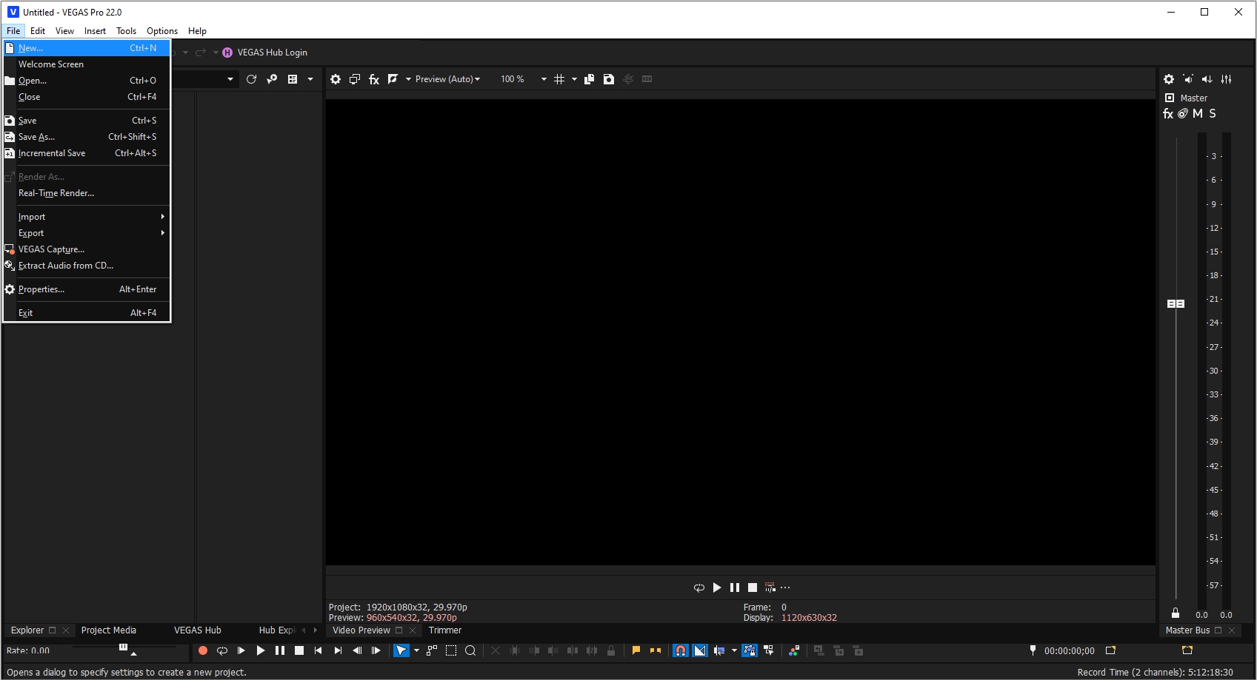The image size is (1257, 680).
Task: Toggle Dim output speaker icon
Action: [1207, 79]
